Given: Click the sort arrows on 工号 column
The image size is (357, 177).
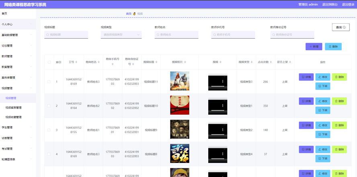Looking at the screenshot, I should point(76,62).
